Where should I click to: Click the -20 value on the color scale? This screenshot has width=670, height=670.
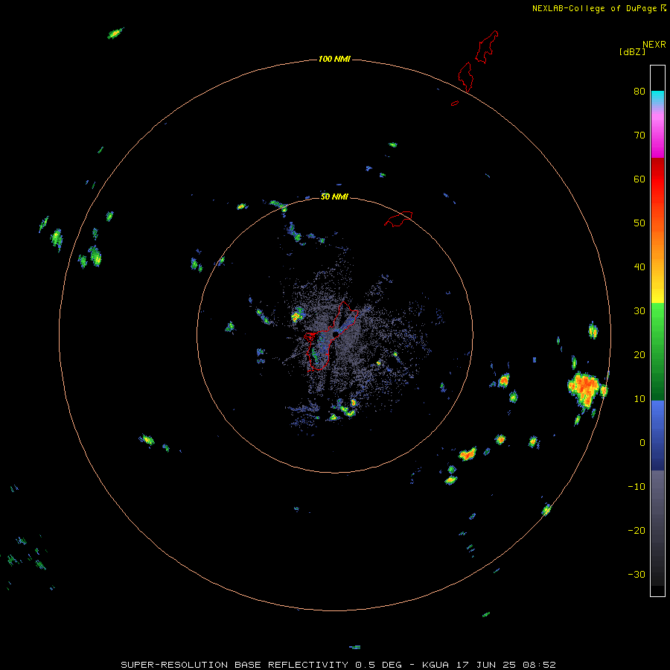click(636, 531)
